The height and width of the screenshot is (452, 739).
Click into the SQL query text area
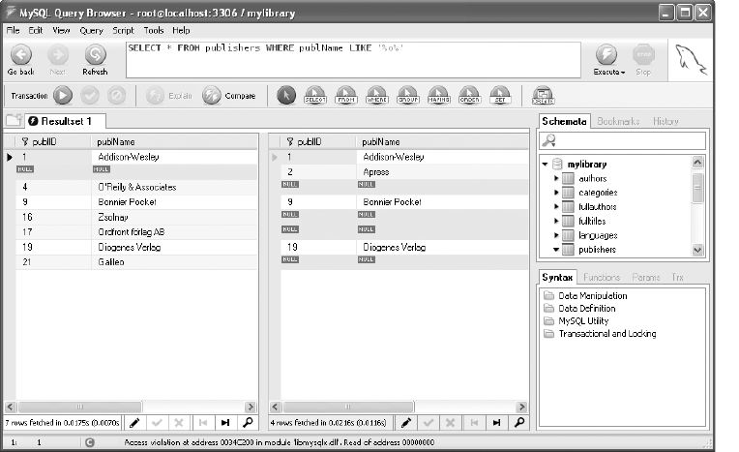coord(353,59)
